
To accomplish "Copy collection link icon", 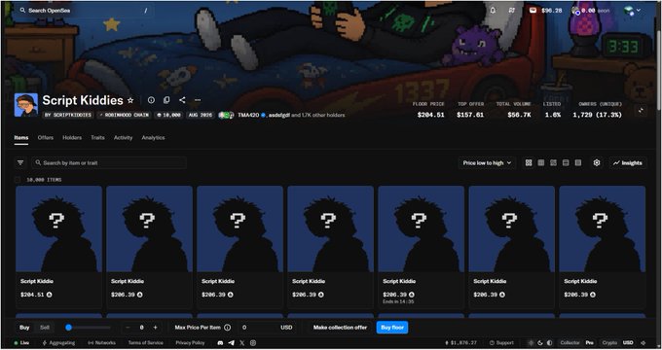I will [166, 100].
